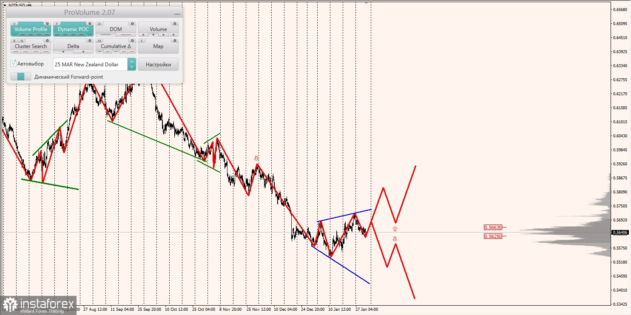
Task: Click the 8 Nov 20:00 time label
Action: [230, 309]
